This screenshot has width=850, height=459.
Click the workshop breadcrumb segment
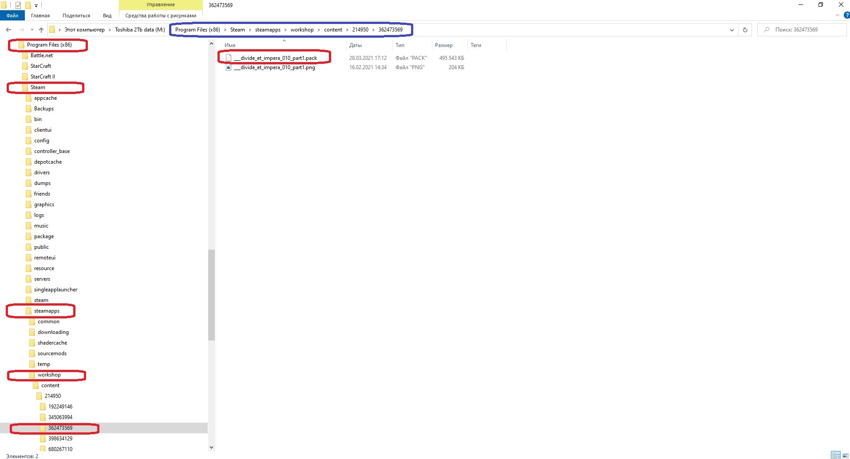tap(302, 30)
